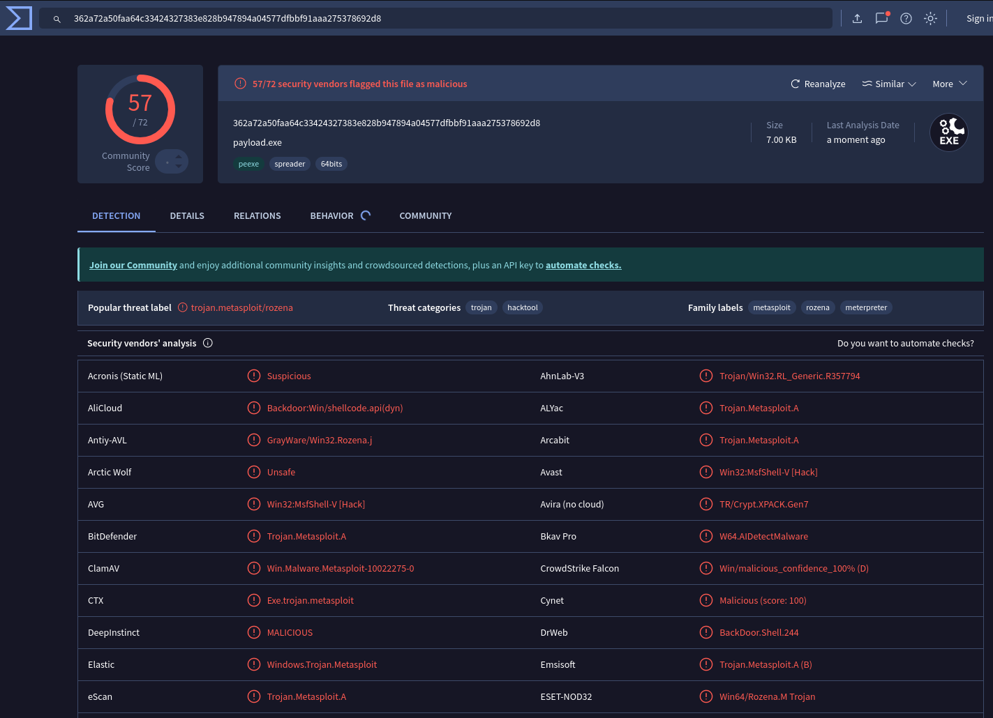Screen dimensions: 993x718
Task: Click the alert icon in Arctic Wolf row
Action: click(x=254, y=472)
